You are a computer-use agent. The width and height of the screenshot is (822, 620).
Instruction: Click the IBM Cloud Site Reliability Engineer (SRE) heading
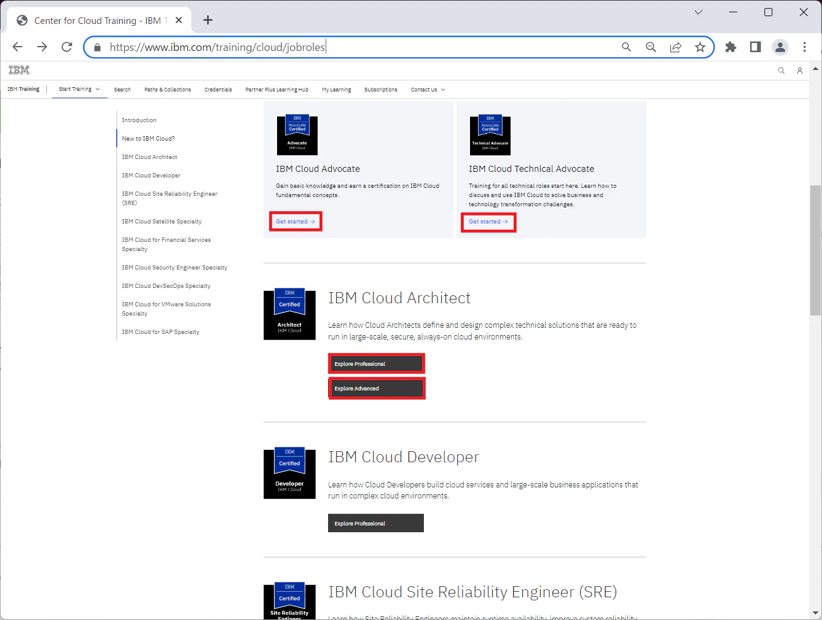pyautogui.click(x=472, y=592)
